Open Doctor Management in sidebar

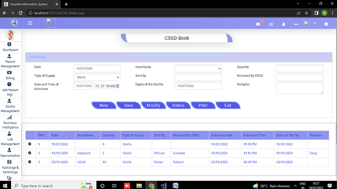(x=10, y=106)
